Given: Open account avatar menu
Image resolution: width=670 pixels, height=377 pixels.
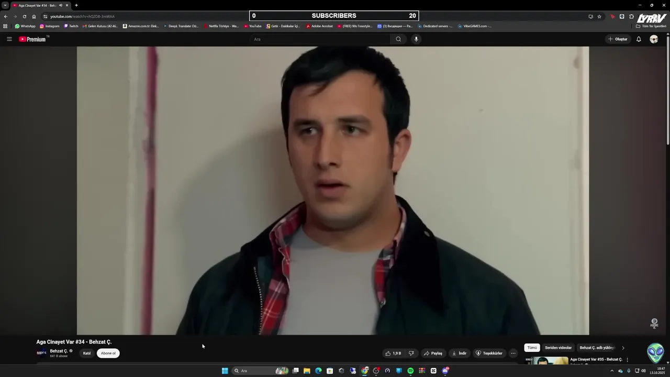Looking at the screenshot, I should click(654, 39).
